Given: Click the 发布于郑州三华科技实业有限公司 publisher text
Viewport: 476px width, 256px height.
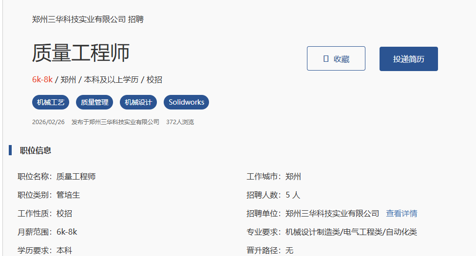Looking at the screenshot, I should point(115,122).
